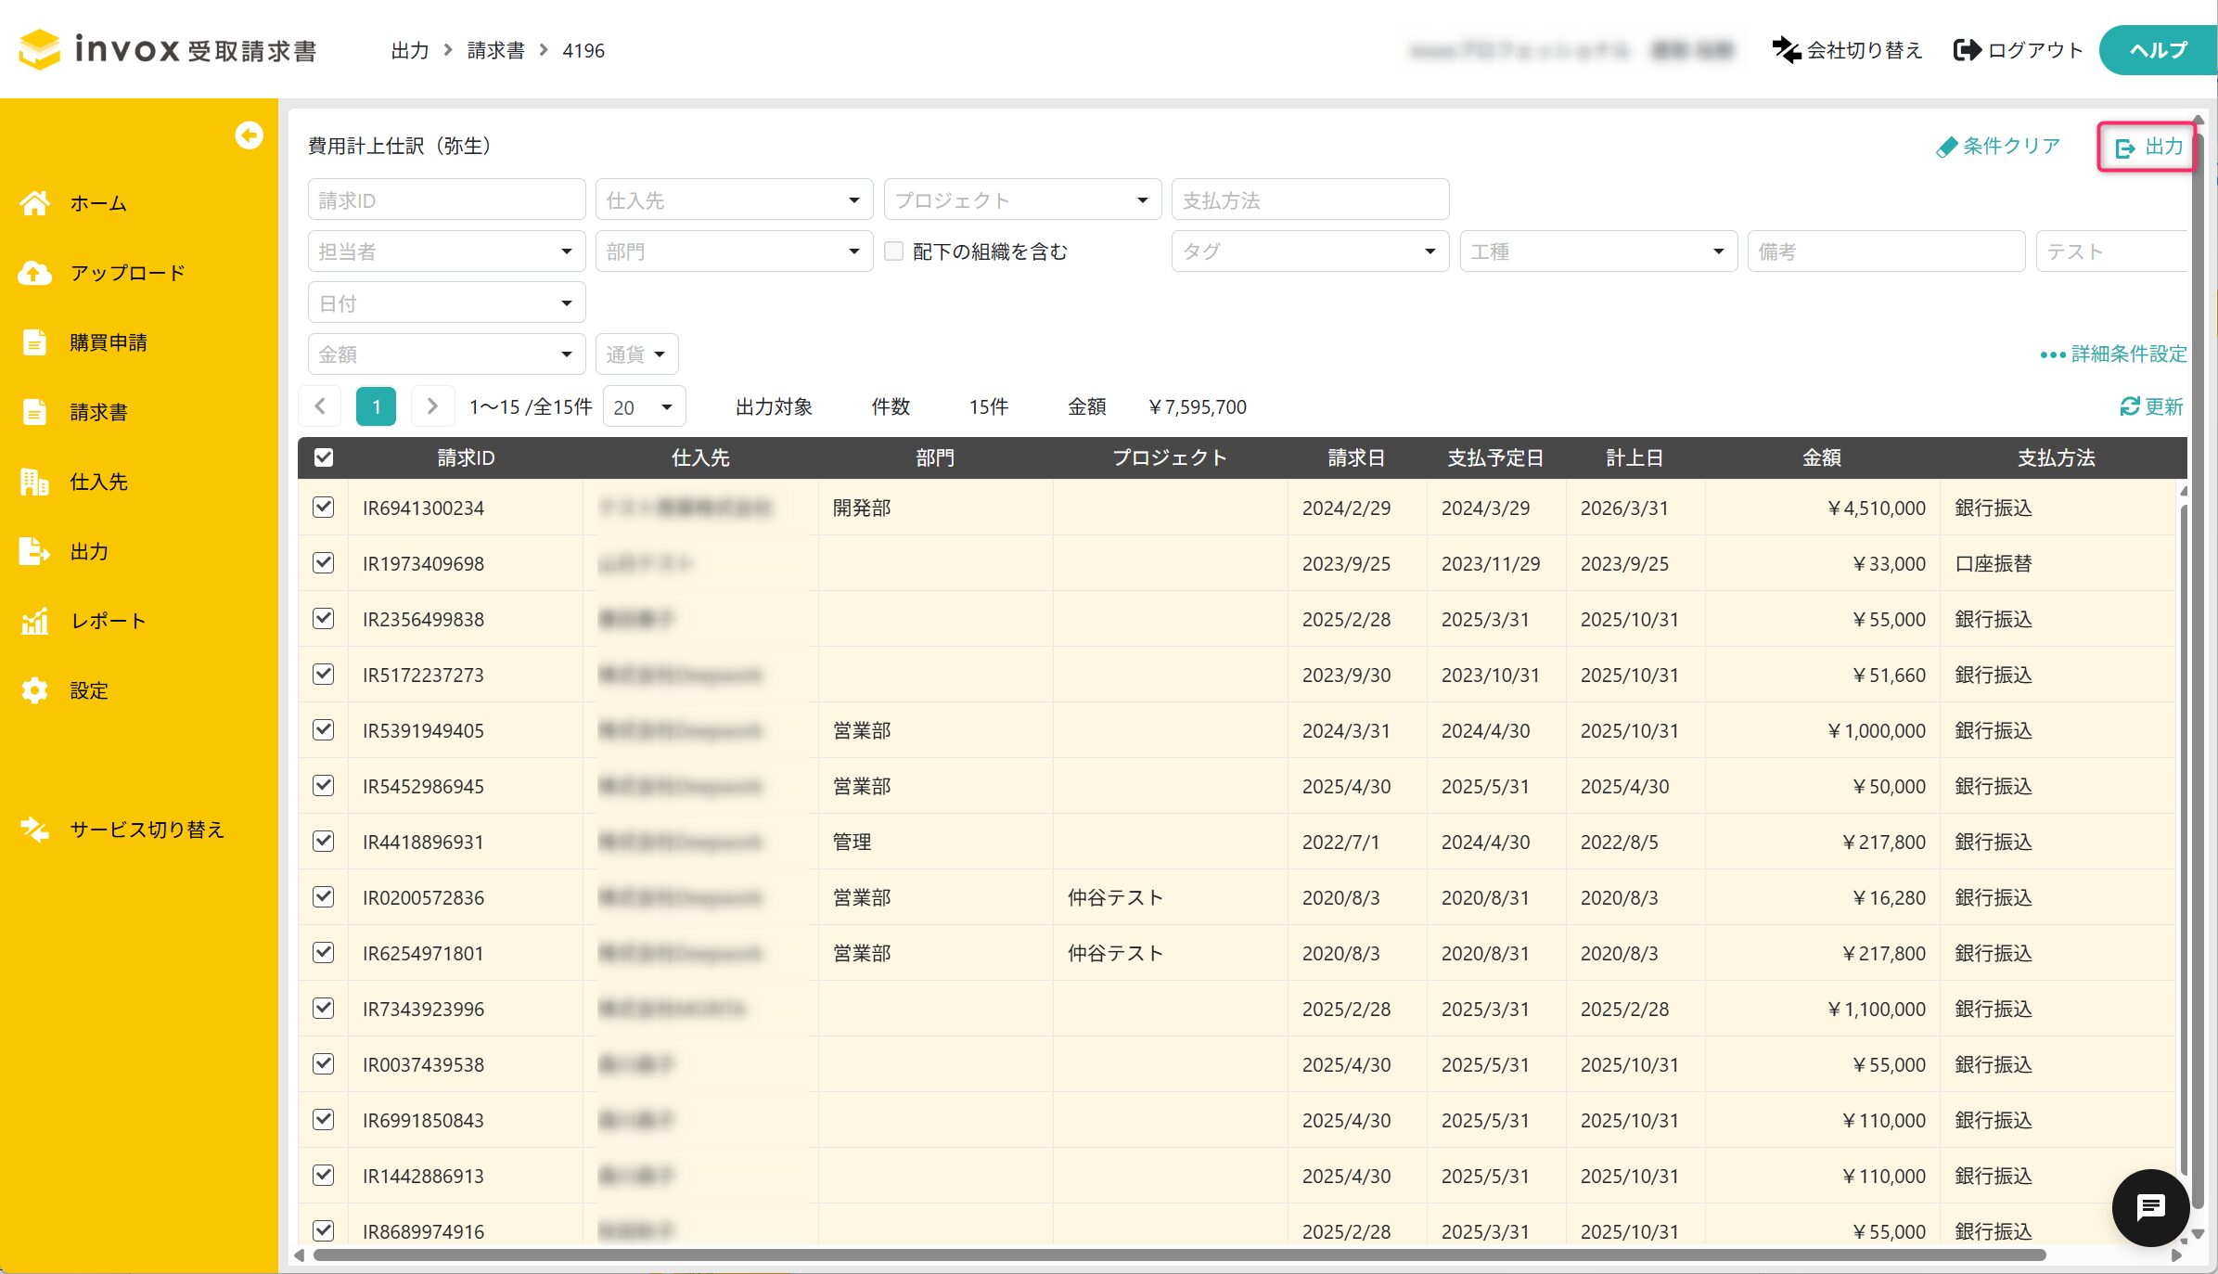Screen dimensions: 2218x1274
Task: Uncheck row IR6941300234 checkbox
Action: (324, 508)
